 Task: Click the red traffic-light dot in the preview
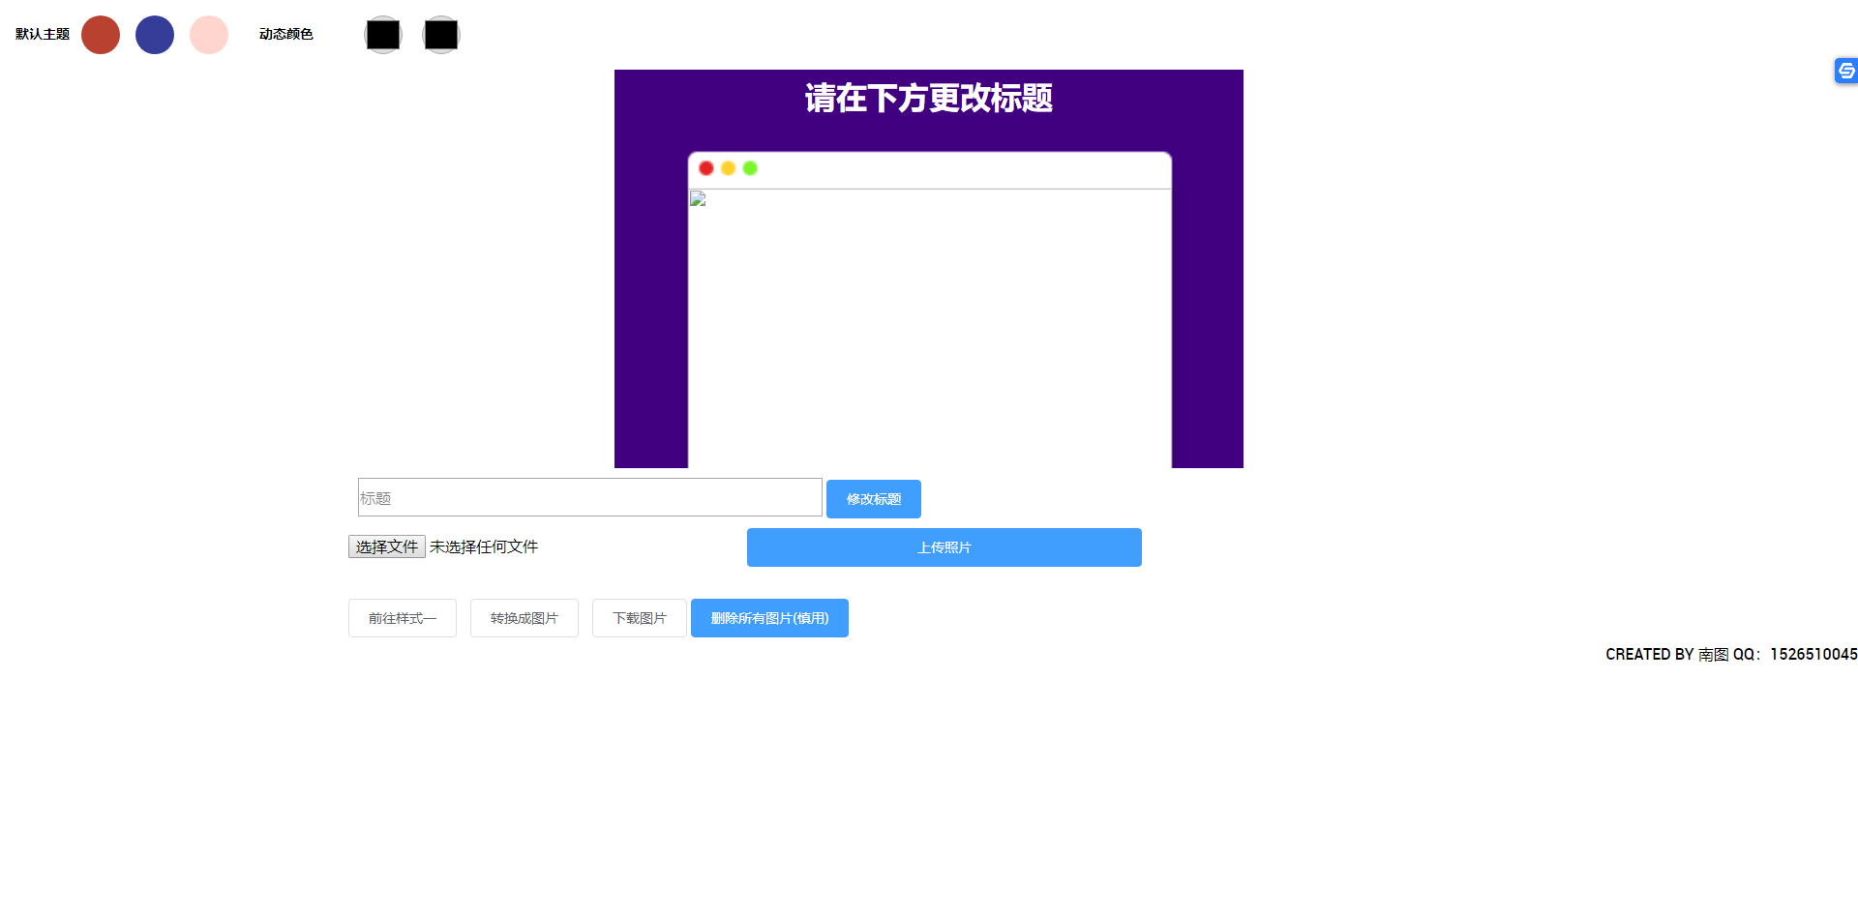pos(705,167)
